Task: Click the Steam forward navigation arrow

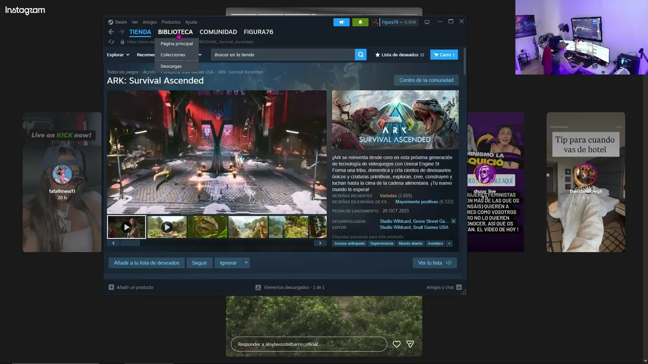Action: point(121,32)
